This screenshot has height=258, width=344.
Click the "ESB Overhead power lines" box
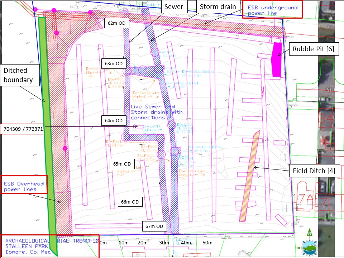pos(24,184)
